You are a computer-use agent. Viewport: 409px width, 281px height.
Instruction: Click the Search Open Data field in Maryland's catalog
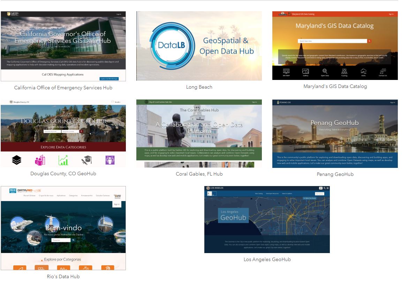332,41
